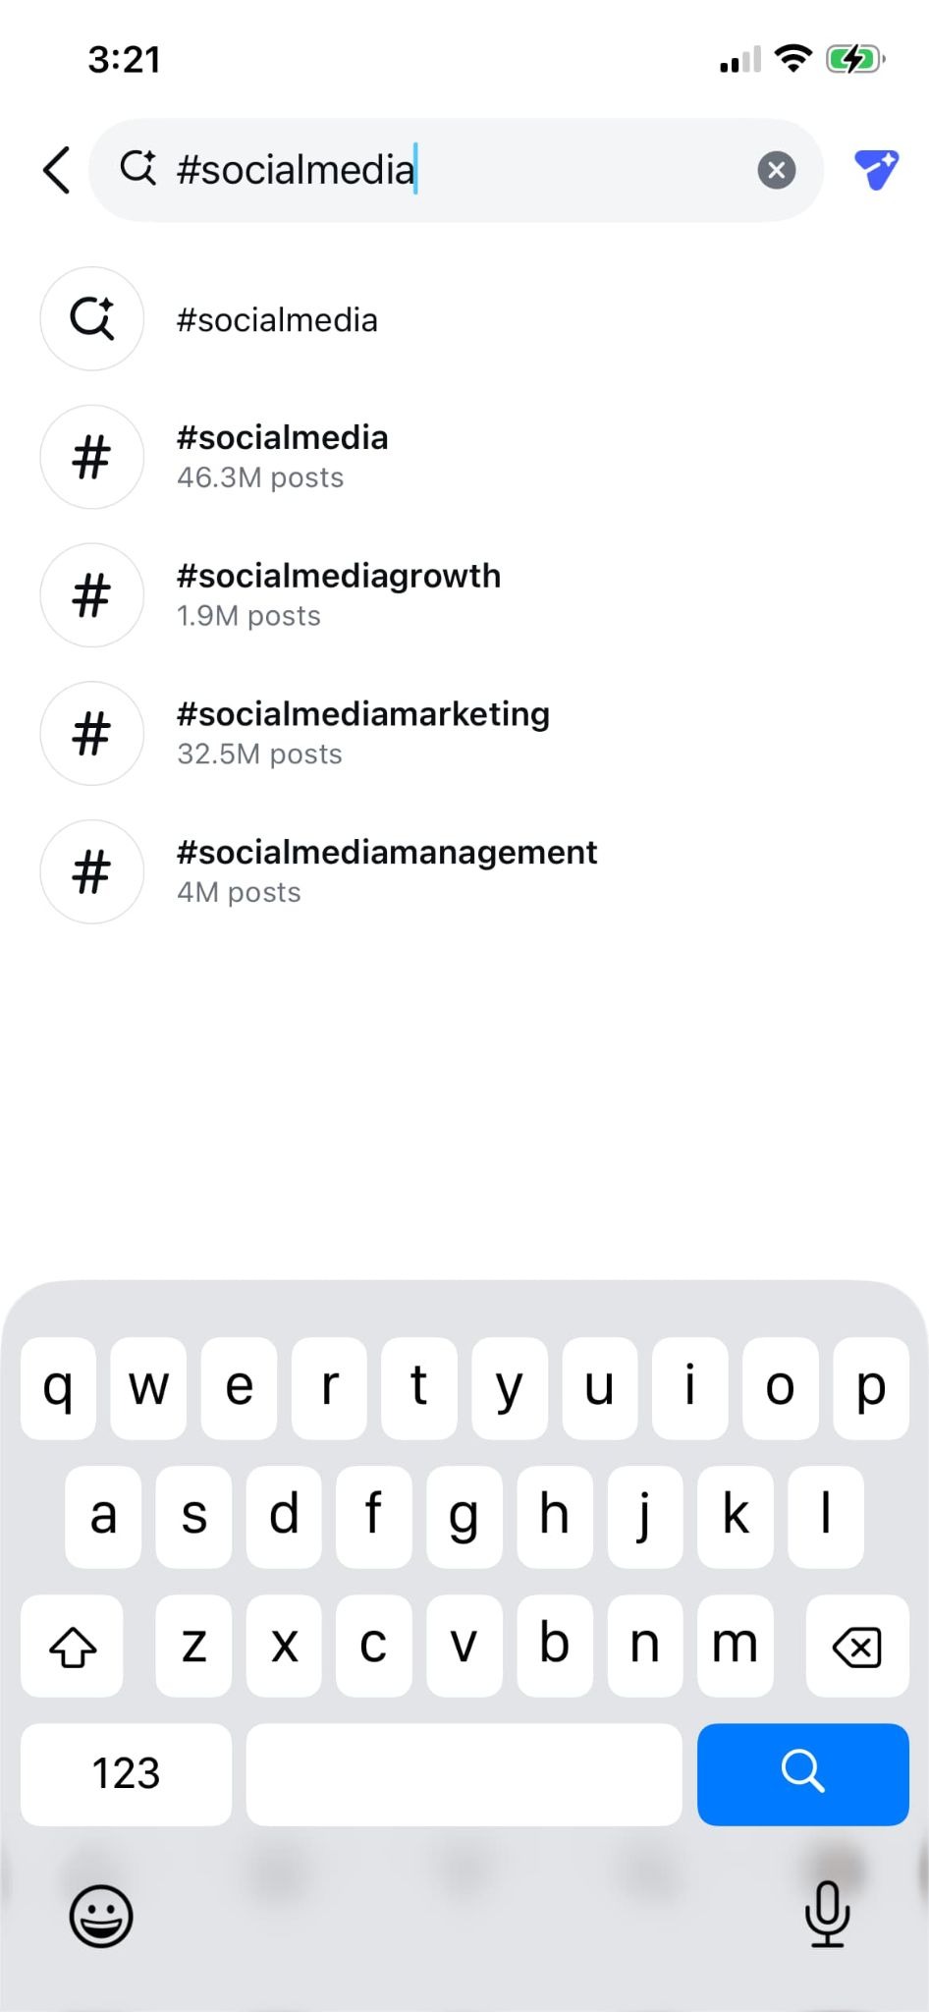The image size is (929, 2012).
Task: Tap the hashtag icon beside #socialmediagrowth
Action: click(91, 595)
